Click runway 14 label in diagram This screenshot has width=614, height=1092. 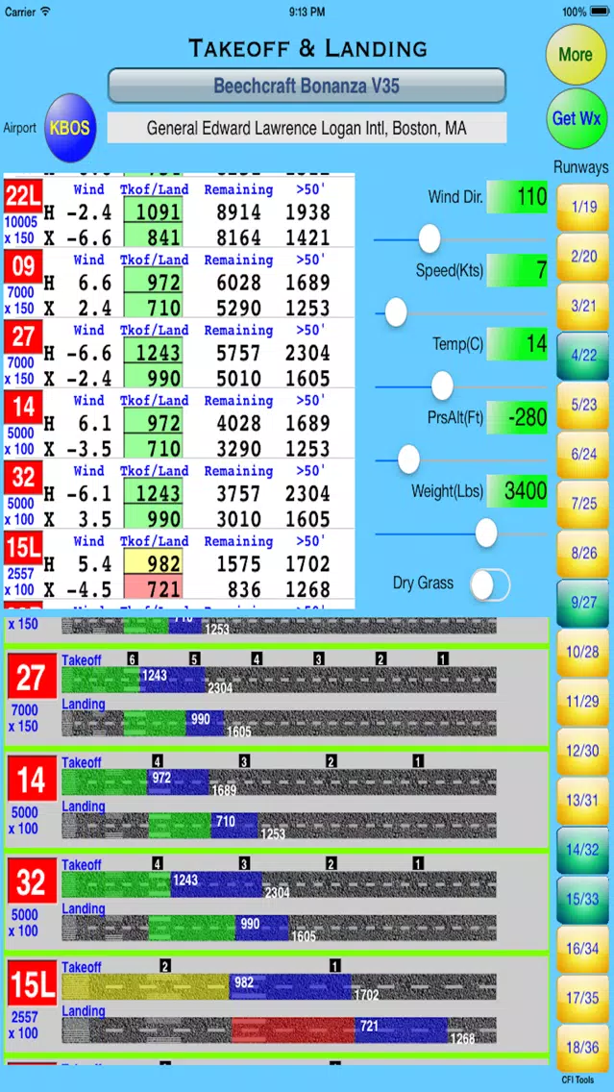[32, 780]
